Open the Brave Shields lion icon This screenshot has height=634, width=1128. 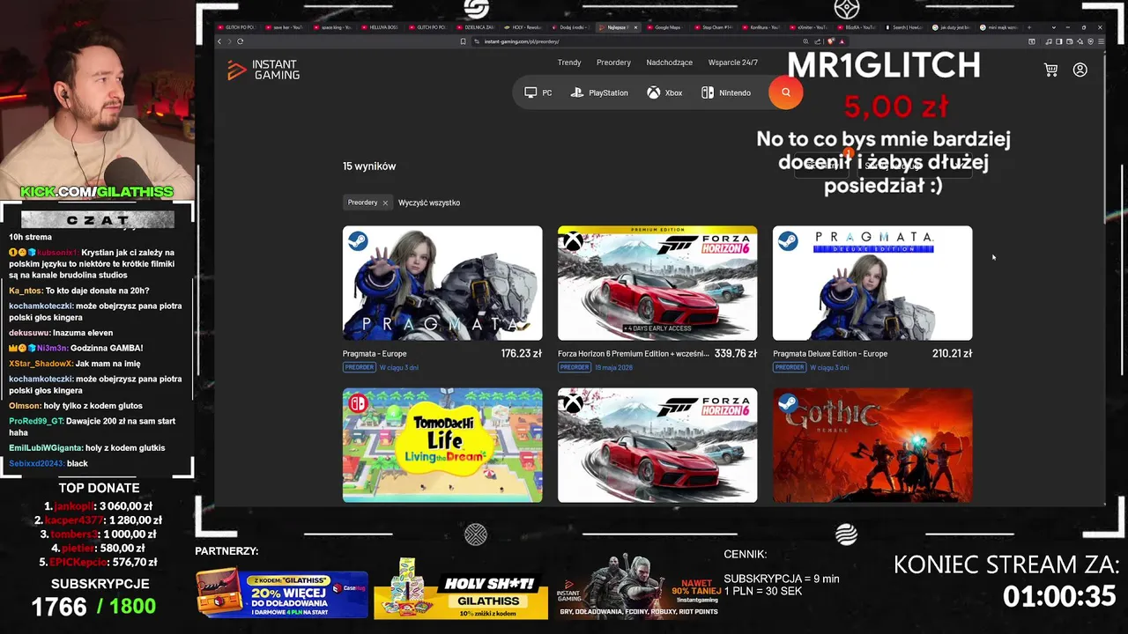click(x=831, y=41)
